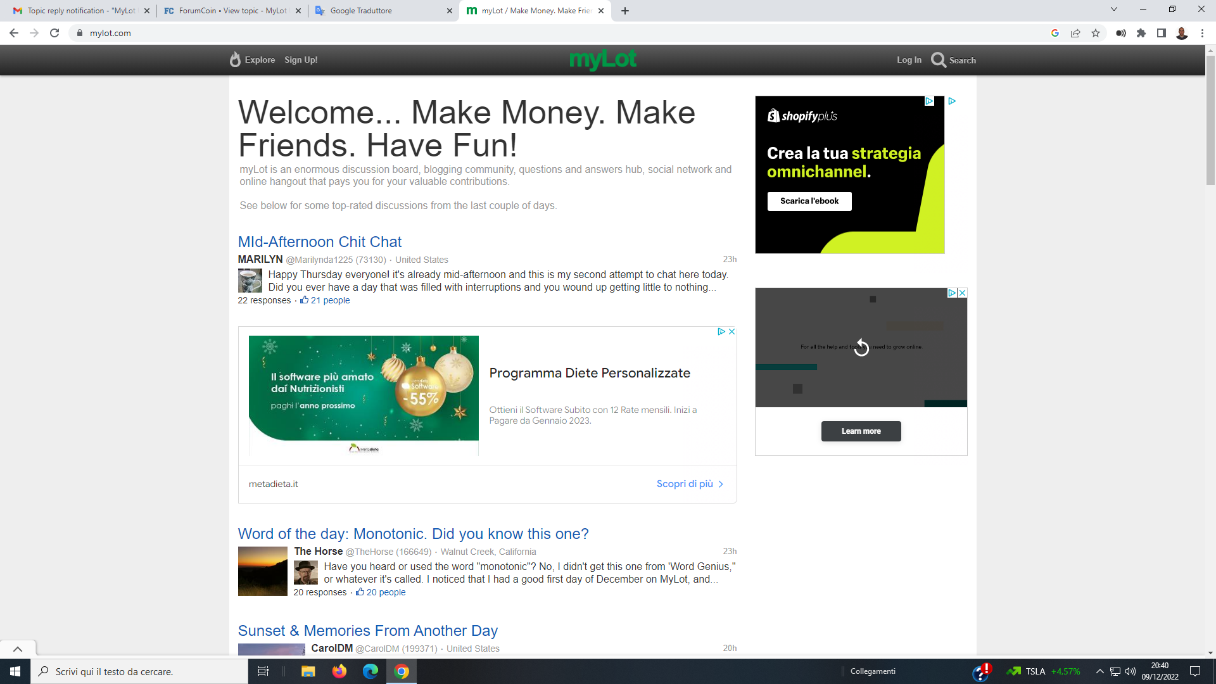Screen dimensions: 1216x684
Task: Bookmark this page with the star icon
Action: [x=1096, y=33]
